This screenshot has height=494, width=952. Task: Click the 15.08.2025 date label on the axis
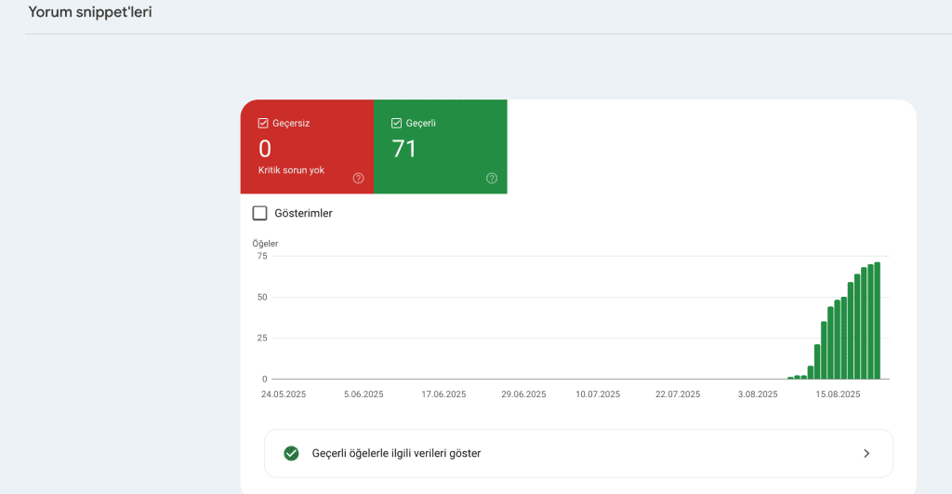click(x=837, y=394)
